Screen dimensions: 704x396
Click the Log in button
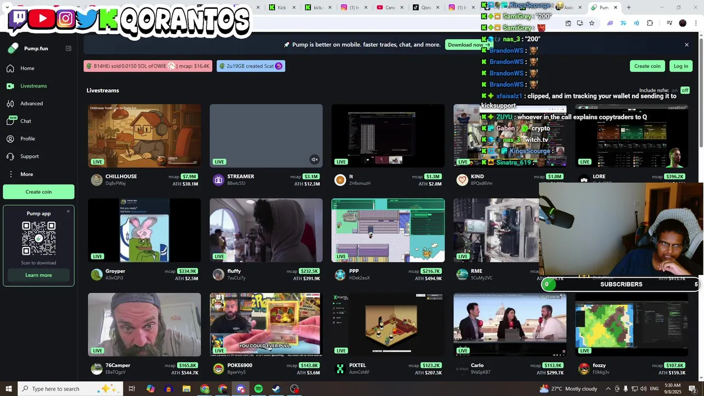[681, 66]
